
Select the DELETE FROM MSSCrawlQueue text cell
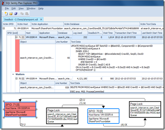(116, 87)
